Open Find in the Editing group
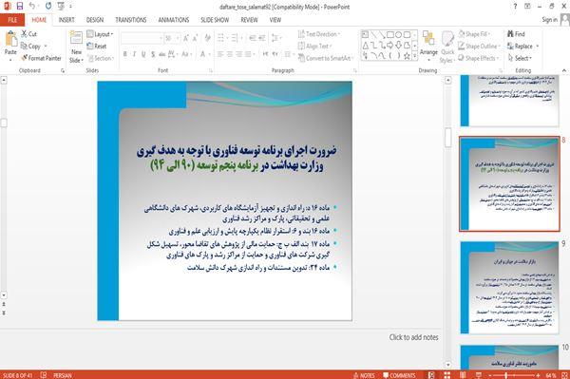 [x=516, y=34]
